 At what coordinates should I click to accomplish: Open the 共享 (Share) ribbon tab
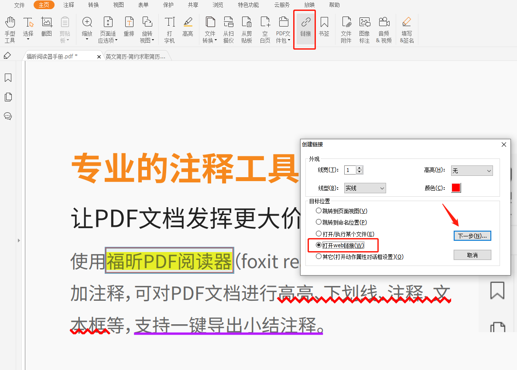[x=193, y=5]
